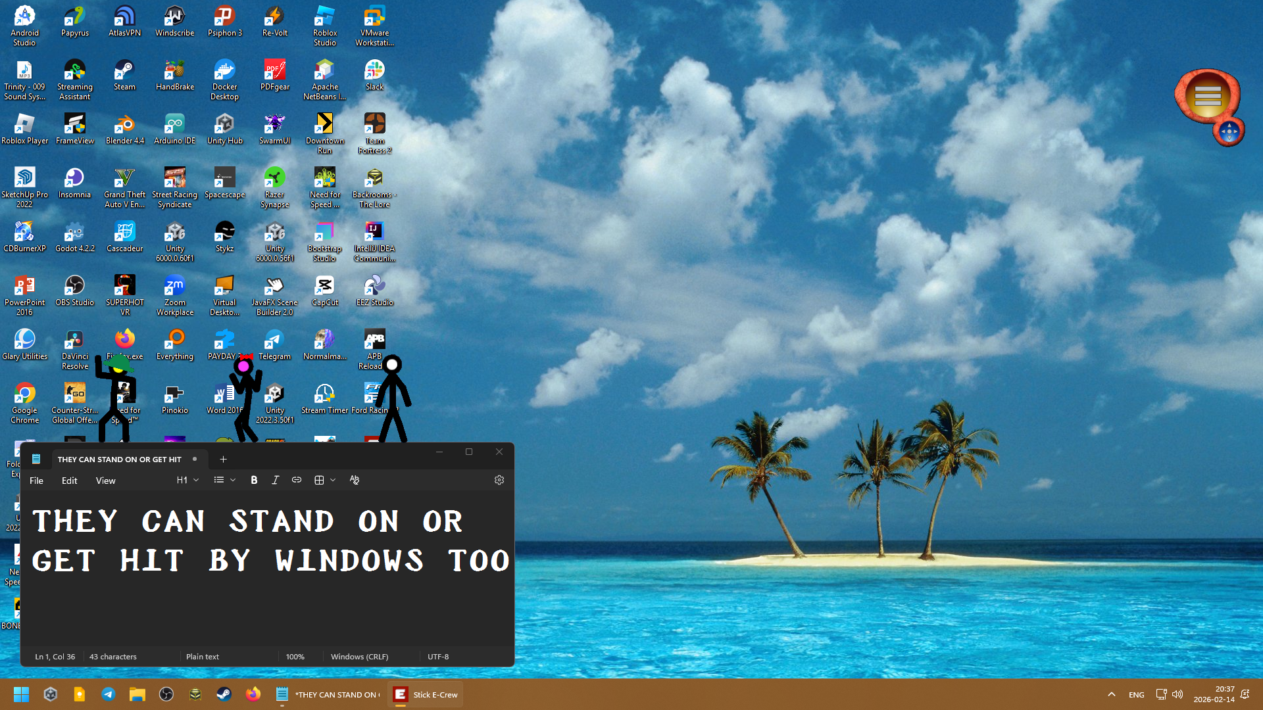This screenshot has width=1263, height=710.
Task: Click the clear formatting icon
Action: 355,480
